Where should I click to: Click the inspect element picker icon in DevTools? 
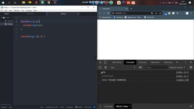tap(100, 62)
